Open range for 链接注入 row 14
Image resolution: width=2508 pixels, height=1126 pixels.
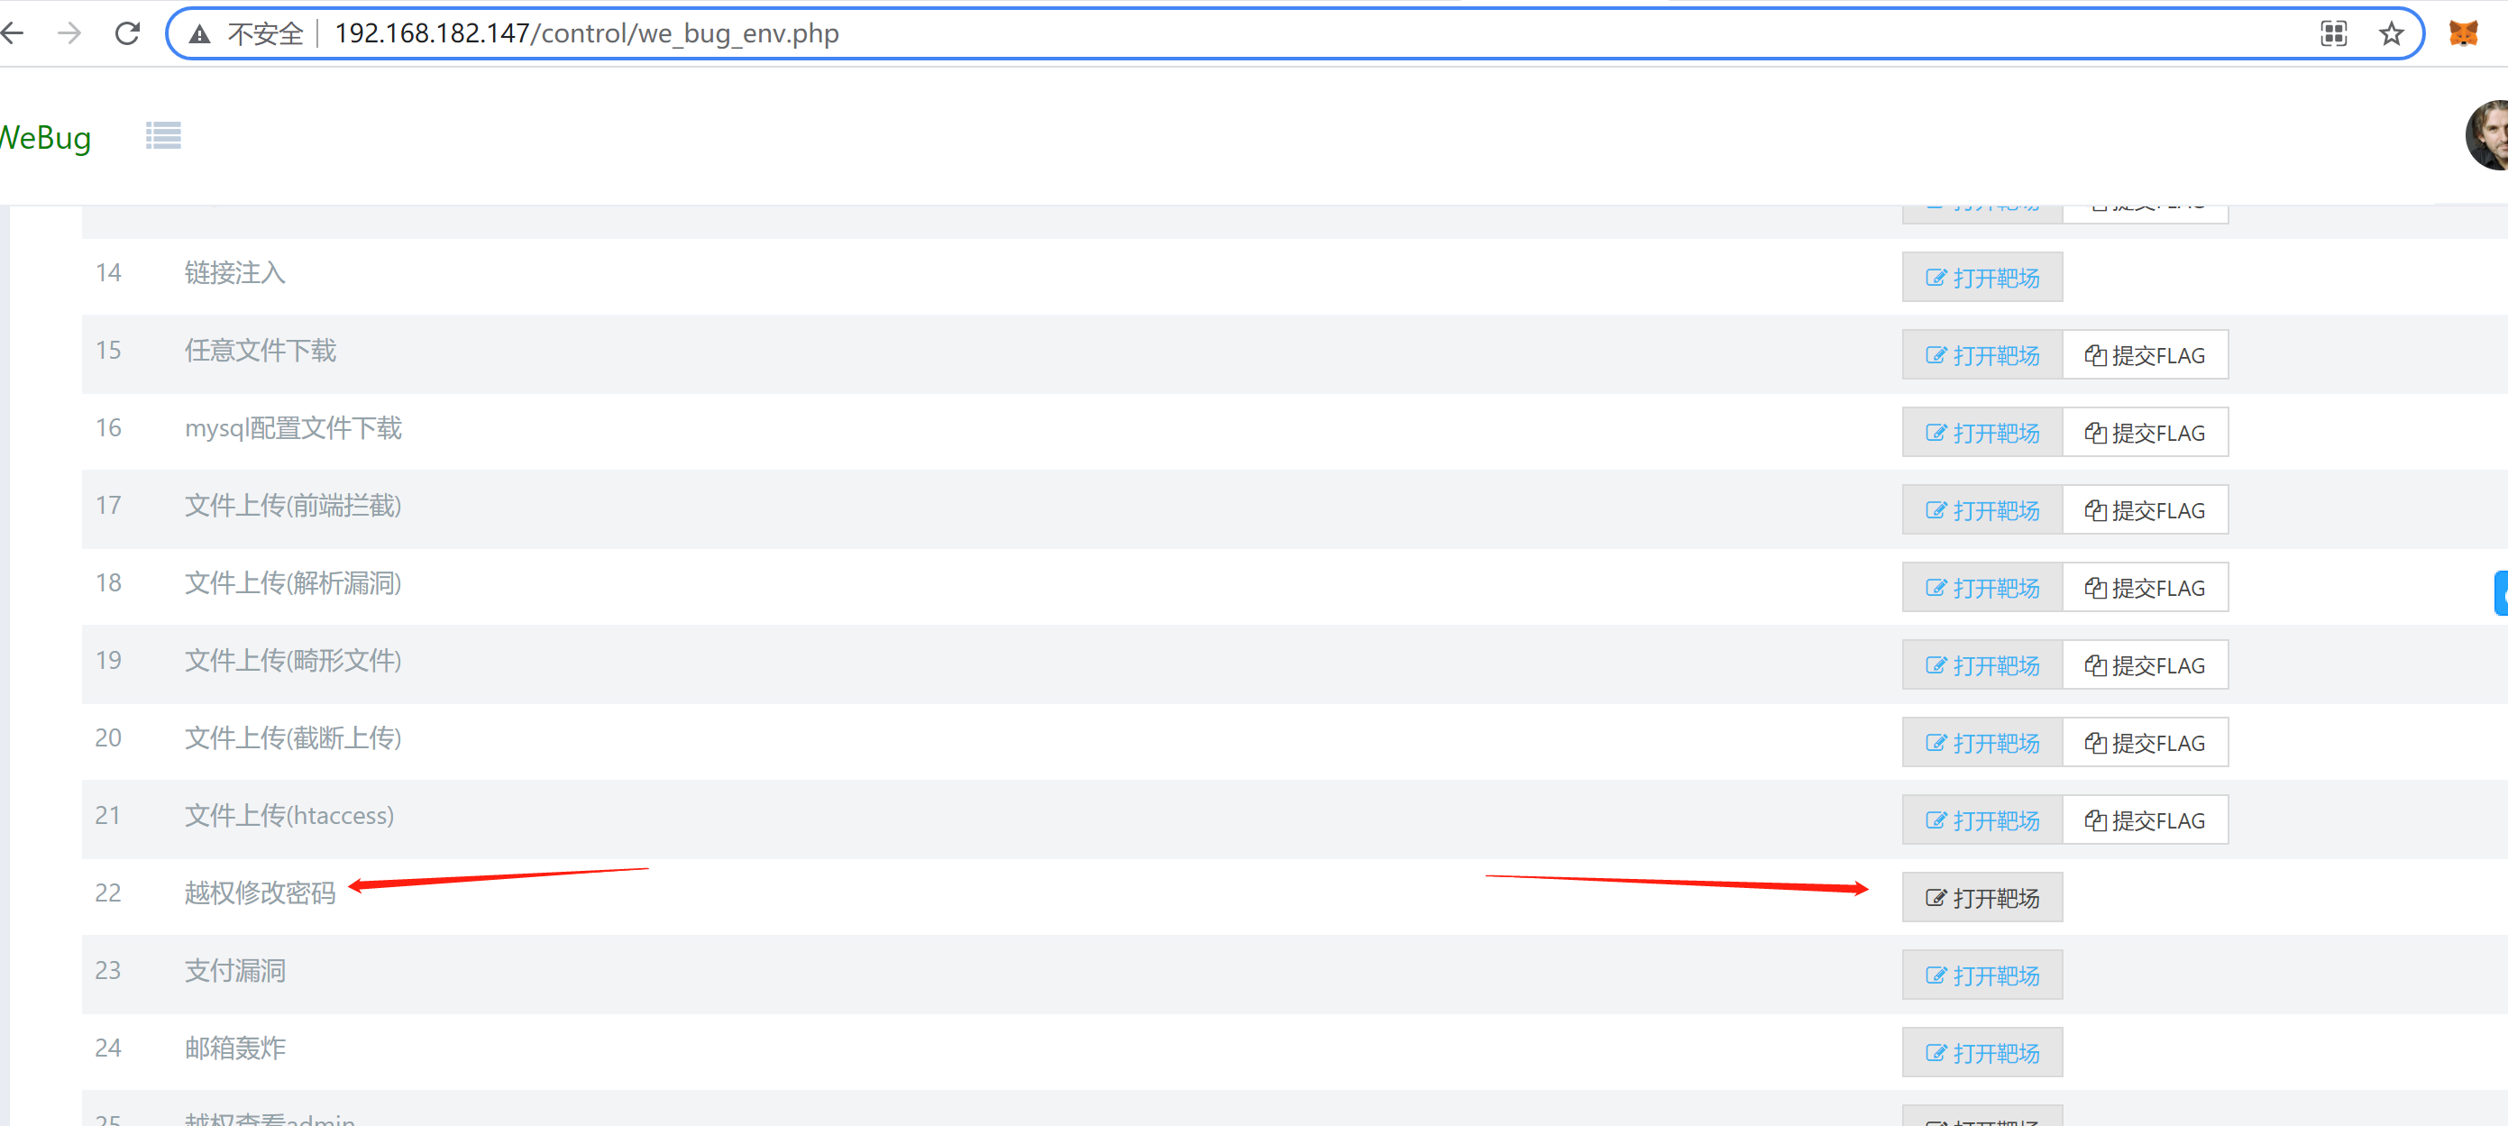[x=1982, y=278]
